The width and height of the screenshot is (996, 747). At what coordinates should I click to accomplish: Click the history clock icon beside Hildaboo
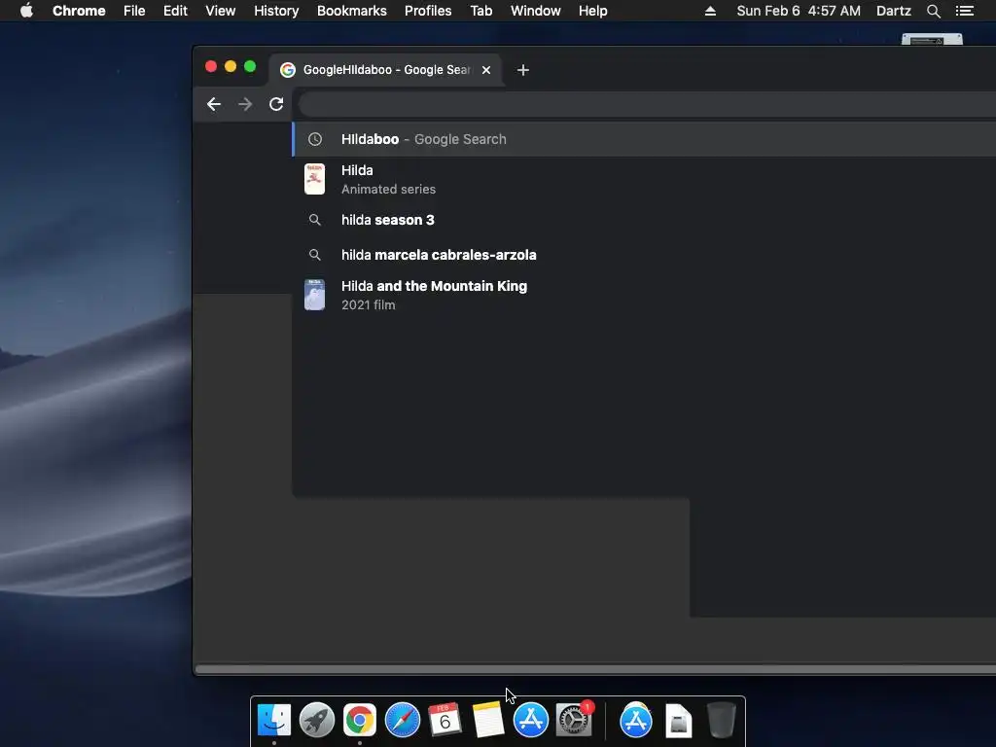(x=315, y=139)
